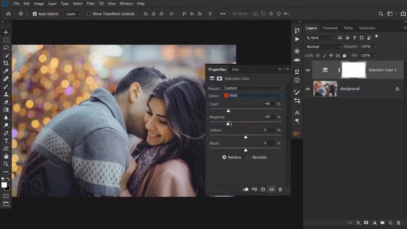Viewport: 407px width, 229px height.
Task: Click the Home icon in options bar
Action: pos(8,14)
